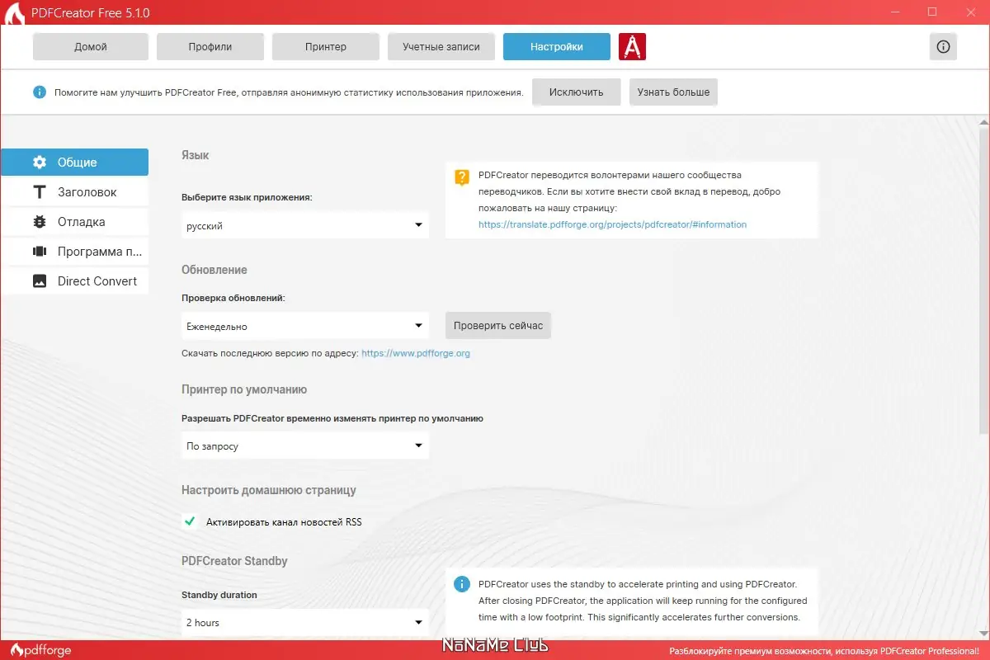Click the Принтер по умолчанию heading
This screenshot has width=990, height=660.
tap(244, 389)
